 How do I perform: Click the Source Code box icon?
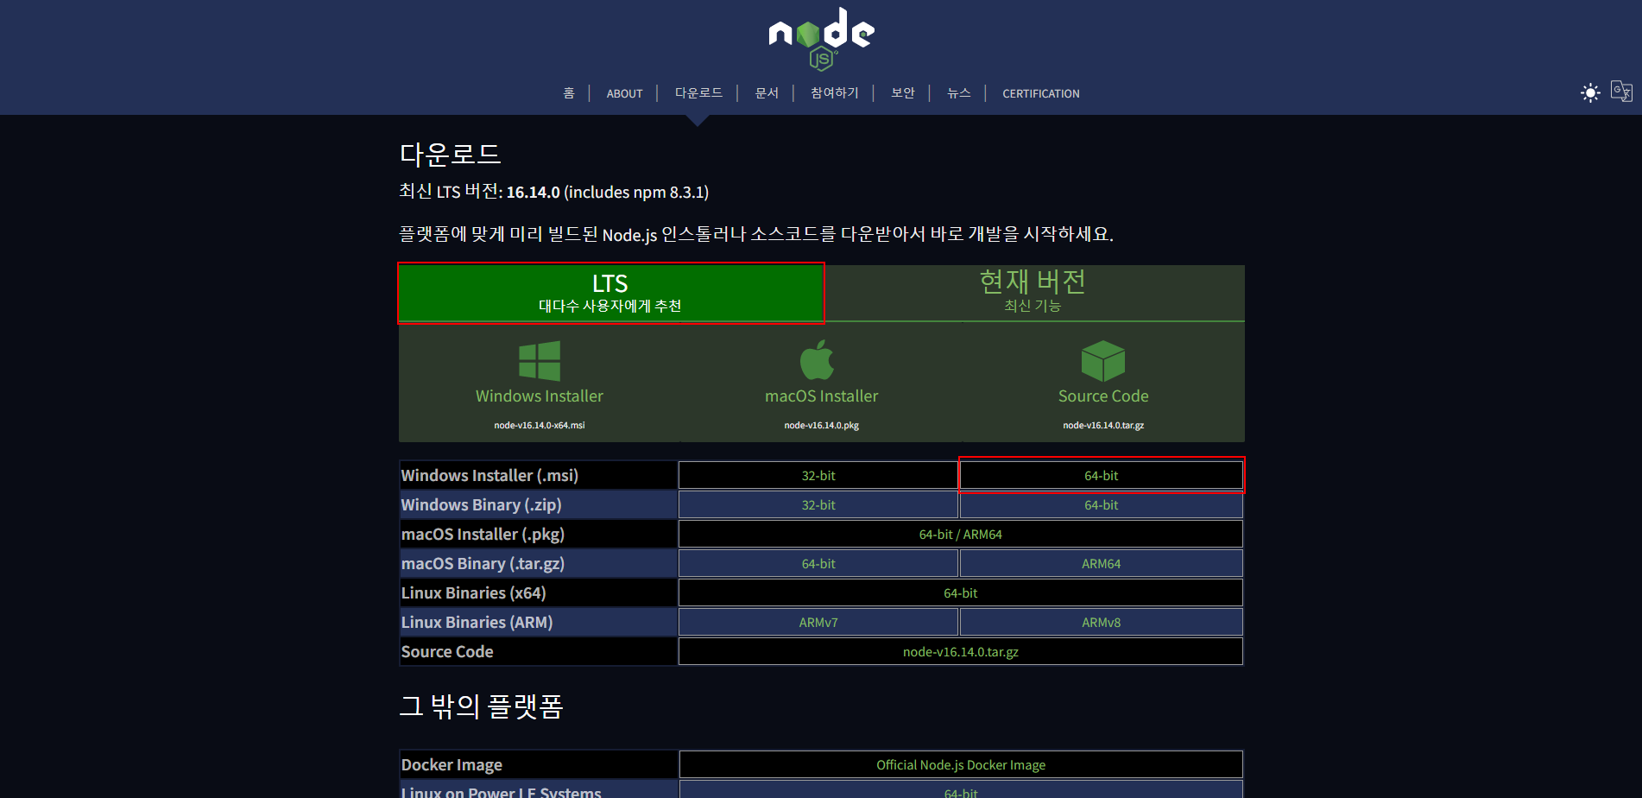1103,360
